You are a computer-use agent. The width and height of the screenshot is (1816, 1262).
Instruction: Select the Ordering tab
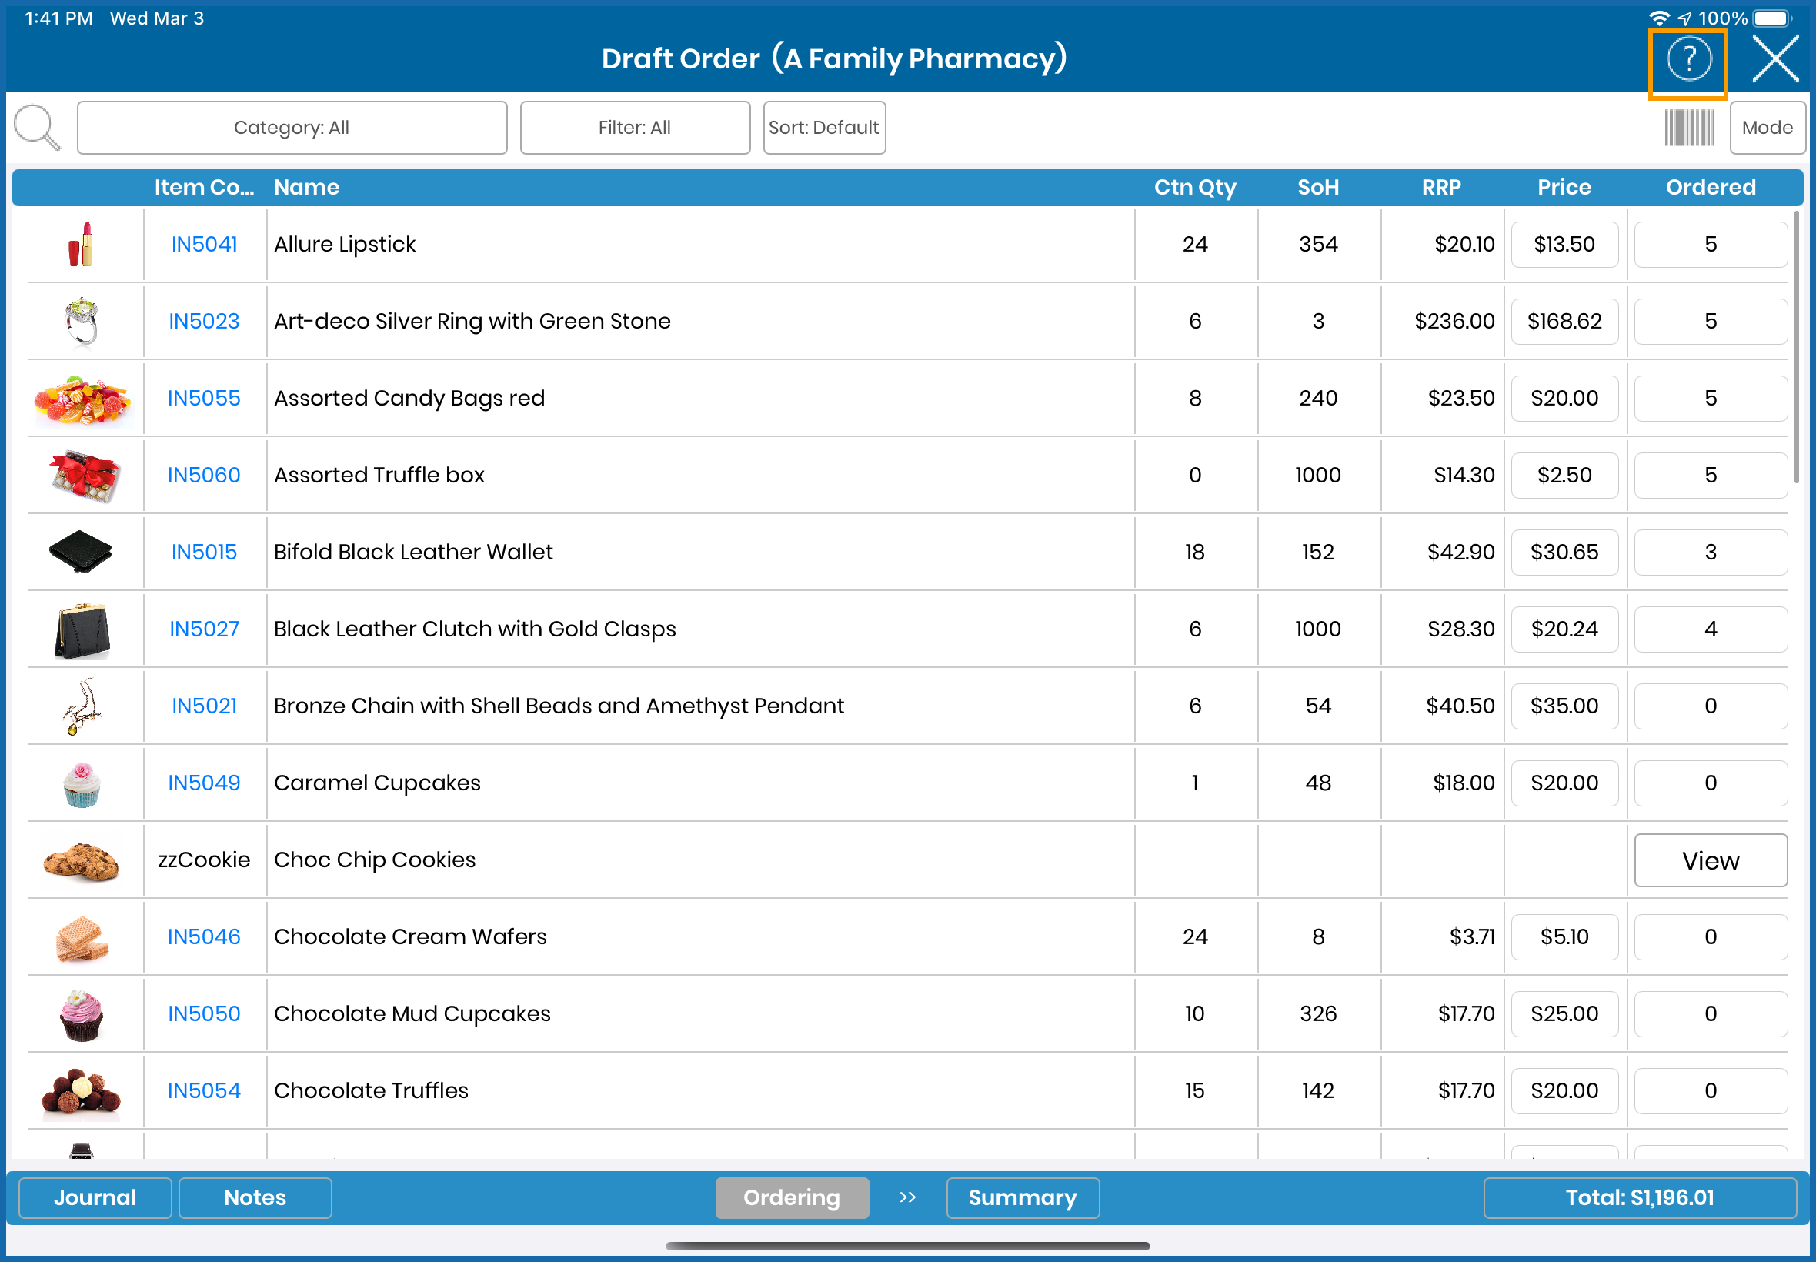pyautogui.click(x=791, y=1198)
